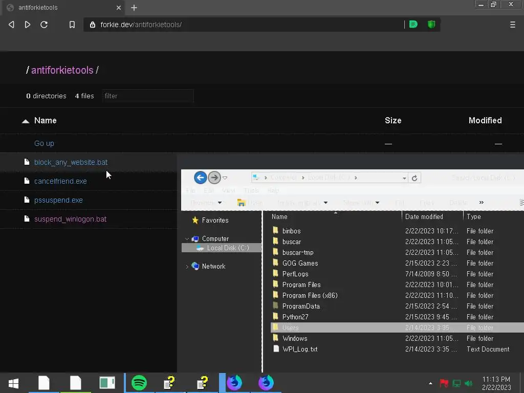Open the pssuspend.exe link
Viewport: 524px width, 393px height.
click(58, 200)
